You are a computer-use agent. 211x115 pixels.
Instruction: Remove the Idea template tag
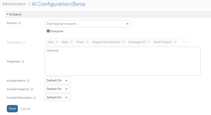(x=71, y=42)
